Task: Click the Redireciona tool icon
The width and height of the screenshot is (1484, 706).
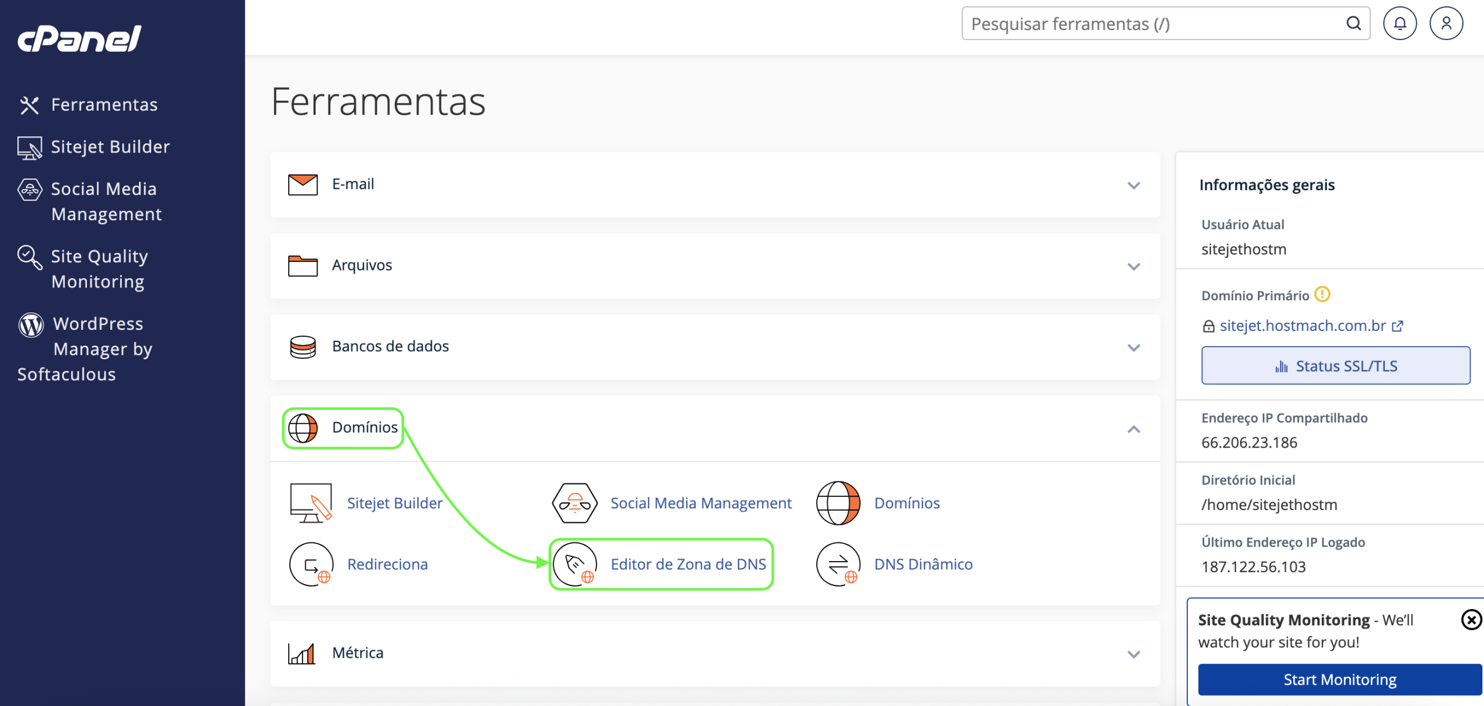Action: tap(311, 564)
